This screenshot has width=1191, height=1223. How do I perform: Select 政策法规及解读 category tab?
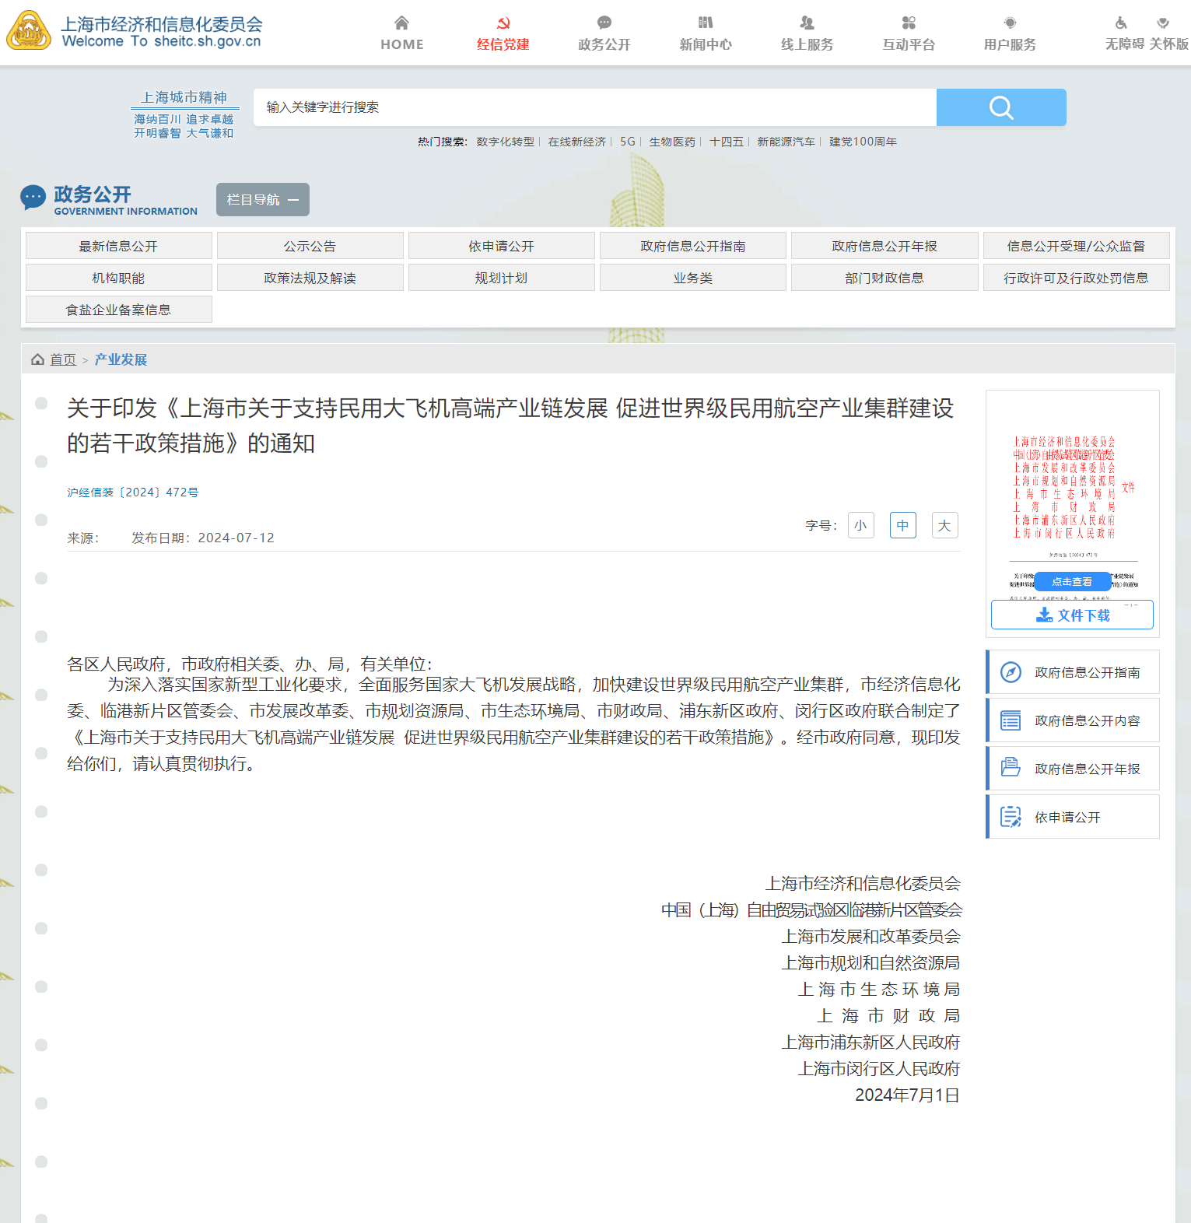310,278
